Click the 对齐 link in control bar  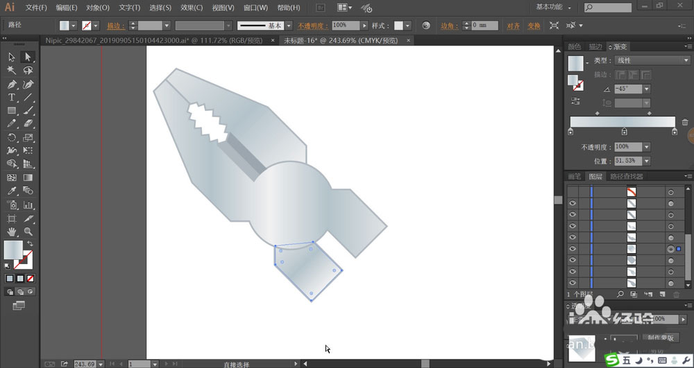click(513, 26)
